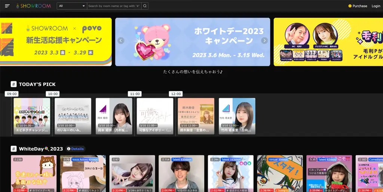The width and height of the screenshot is (383, 192).
Task: Open the のいみーのいみ。 pick card
Action: pos(73,116)
